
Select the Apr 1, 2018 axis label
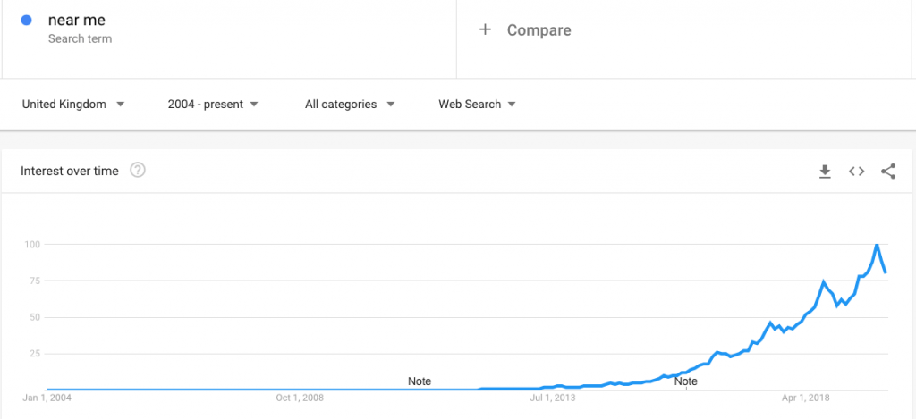coord(808,397)
